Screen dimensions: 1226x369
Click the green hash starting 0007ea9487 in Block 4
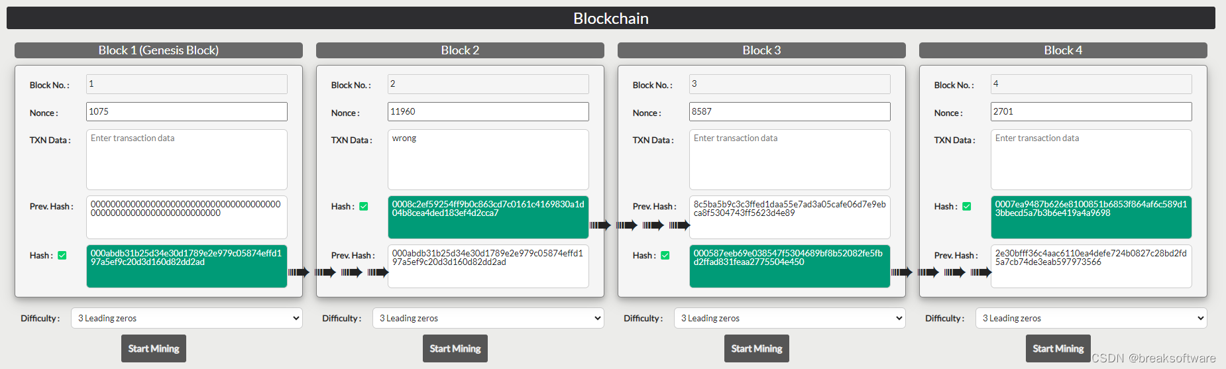click(x=1091, y=217)
